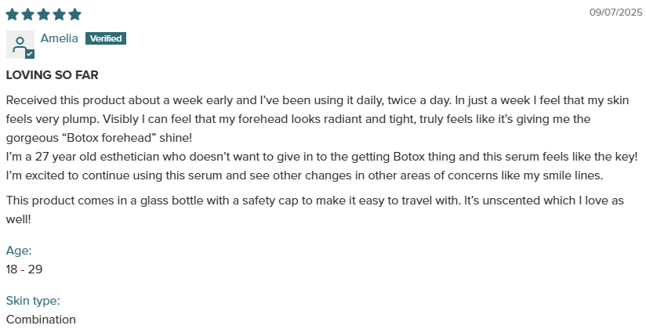Click the first rating star
Screen dimensions: 646x329
[x=13, y=14]
